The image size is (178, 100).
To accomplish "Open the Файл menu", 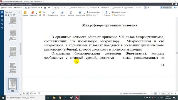I will point(3,4).
